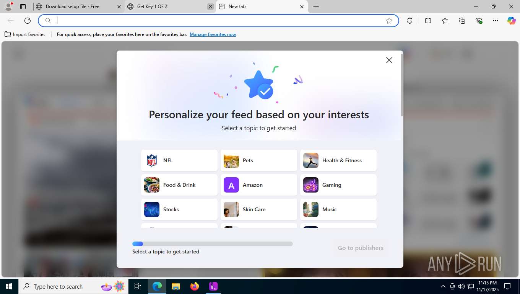Open Favorites list icon

click(445, 21)
